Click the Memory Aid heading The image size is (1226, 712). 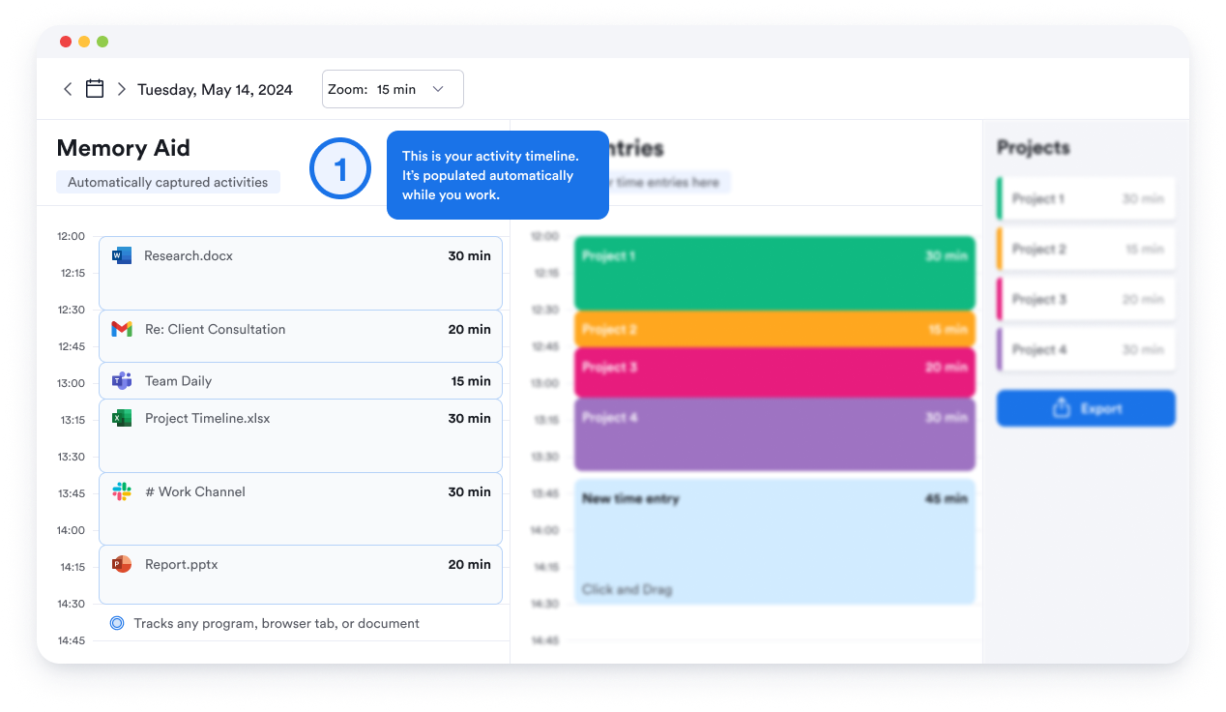tap(124, 148)
